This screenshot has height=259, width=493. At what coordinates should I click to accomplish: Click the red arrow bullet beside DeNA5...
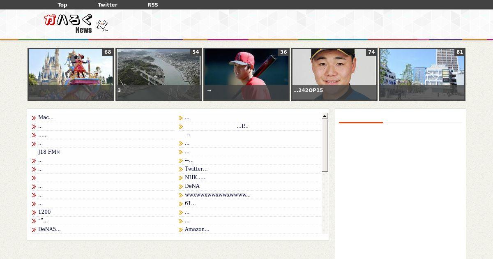tap(34, 230)
